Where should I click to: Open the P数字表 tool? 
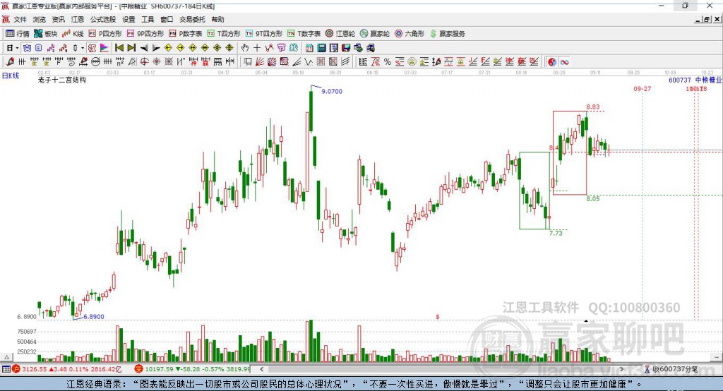(x=186, y=34)
